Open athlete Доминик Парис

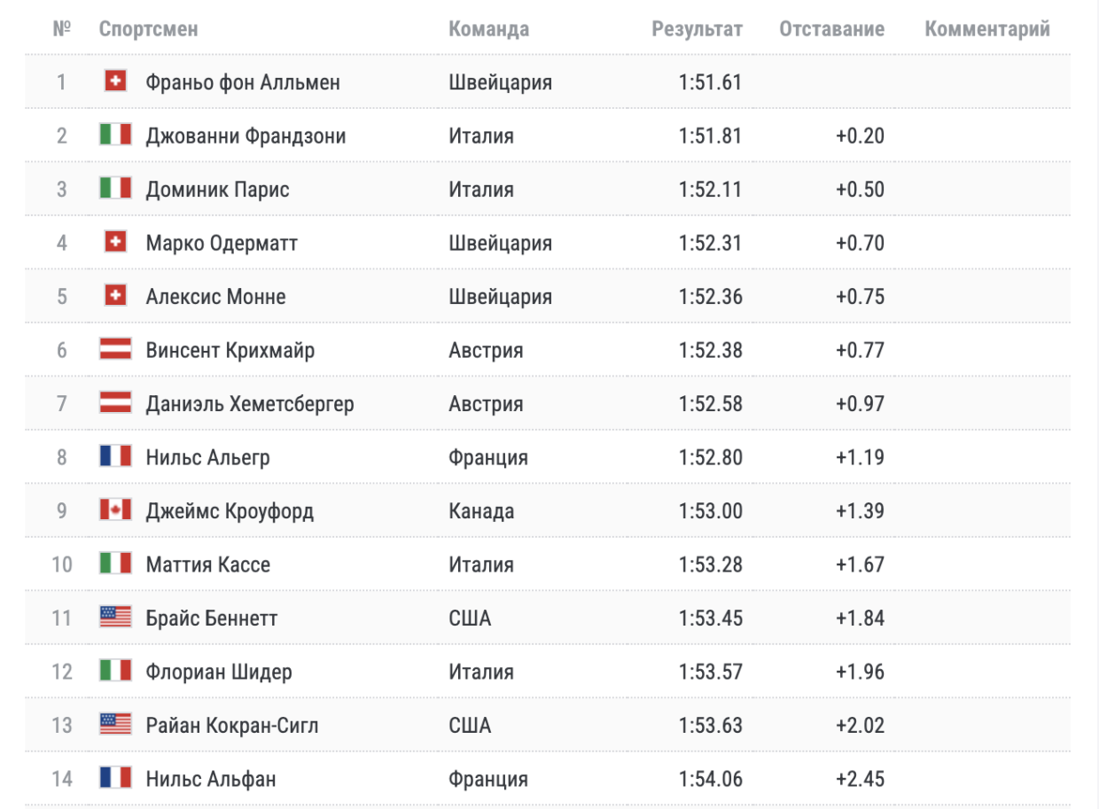pyautogui.click(x=217, y=190)
